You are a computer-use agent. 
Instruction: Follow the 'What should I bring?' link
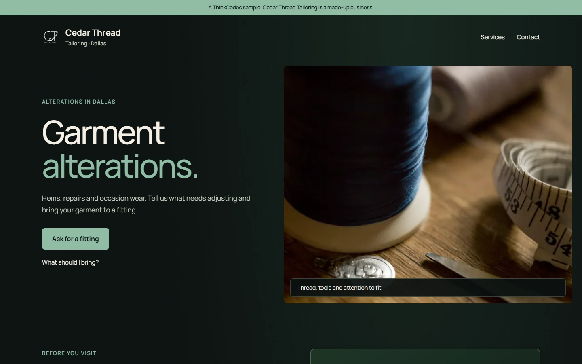(x=70, y=262)
